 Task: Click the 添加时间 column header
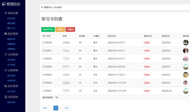coord(112,36)
